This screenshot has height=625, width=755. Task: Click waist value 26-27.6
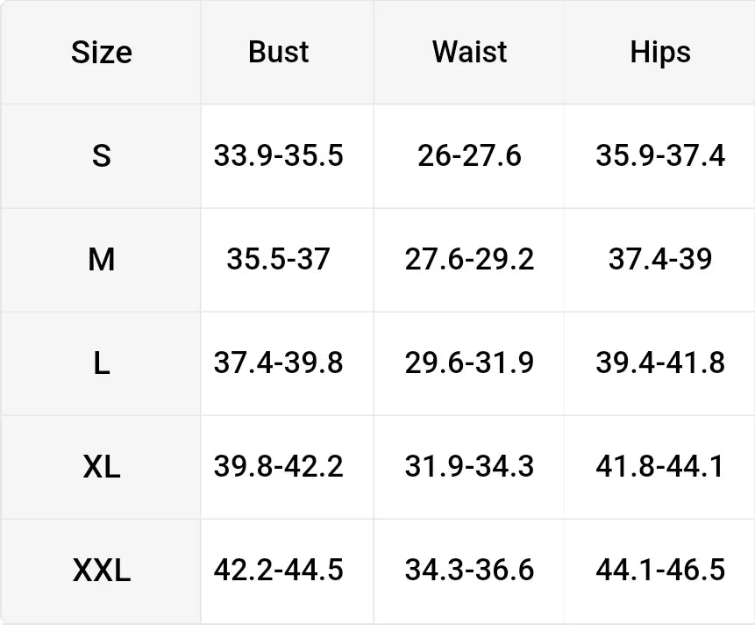point(469,155)
